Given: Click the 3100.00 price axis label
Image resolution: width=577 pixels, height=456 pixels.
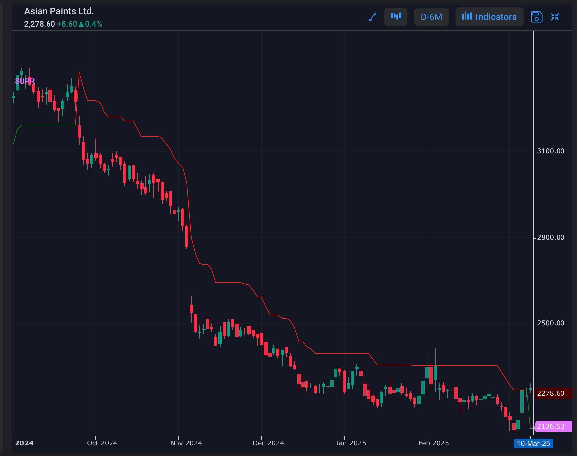Looking at the screenshot, I should (x=551, y=151).
